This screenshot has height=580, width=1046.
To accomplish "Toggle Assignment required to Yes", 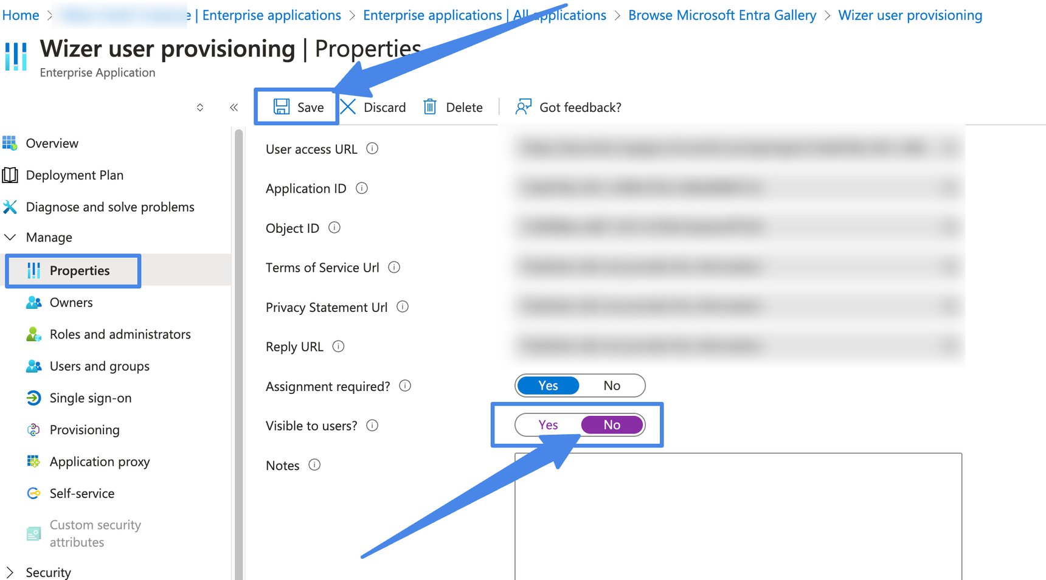I will click(x=547, y=385).
